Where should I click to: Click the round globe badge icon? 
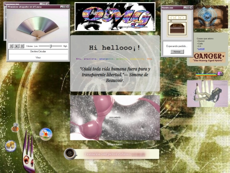pos(46,134)
